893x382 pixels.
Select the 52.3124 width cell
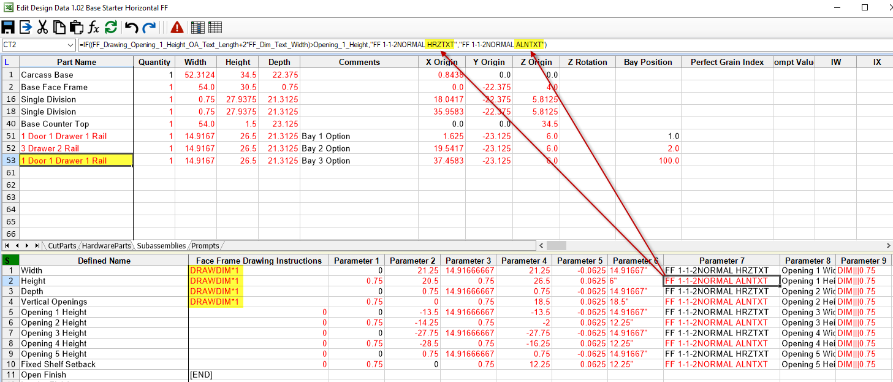point(196,75)
